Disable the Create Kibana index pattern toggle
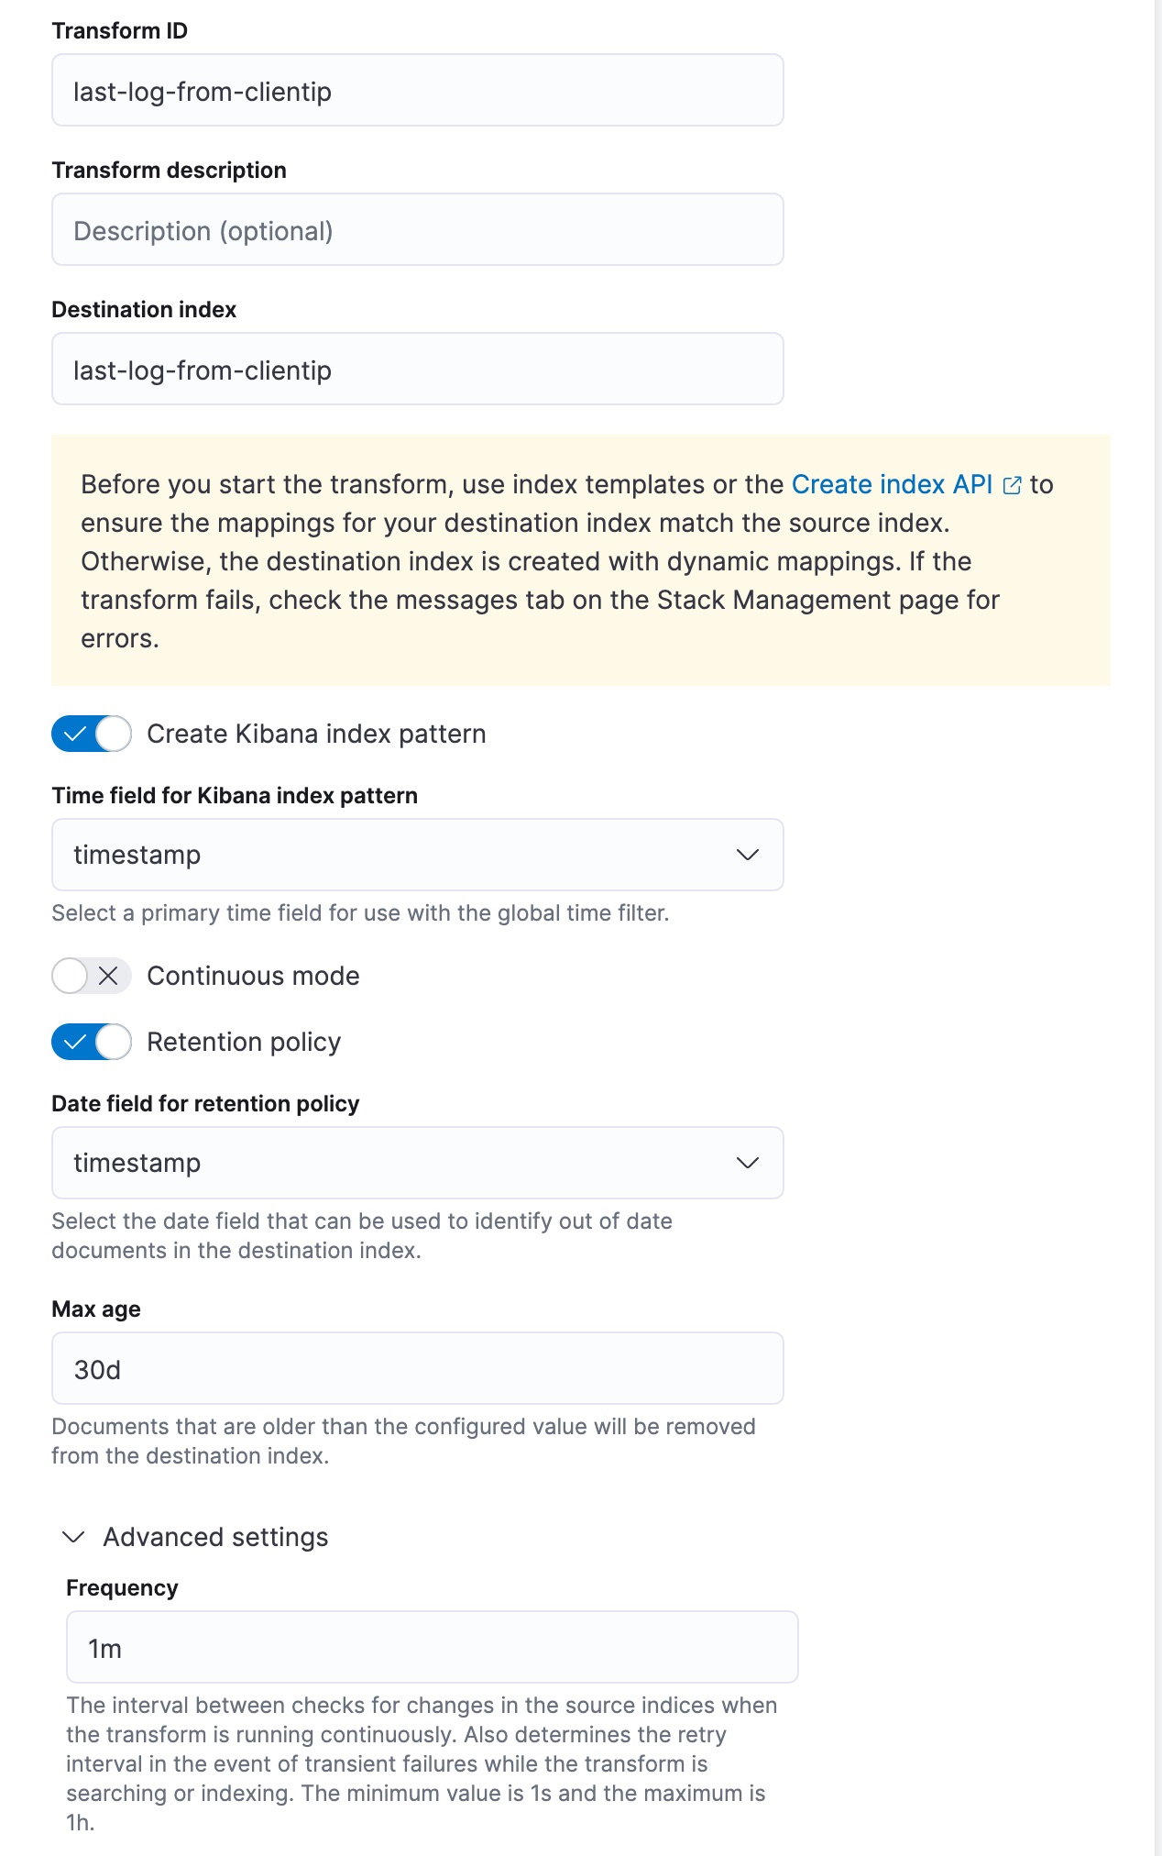 [92, 734]
